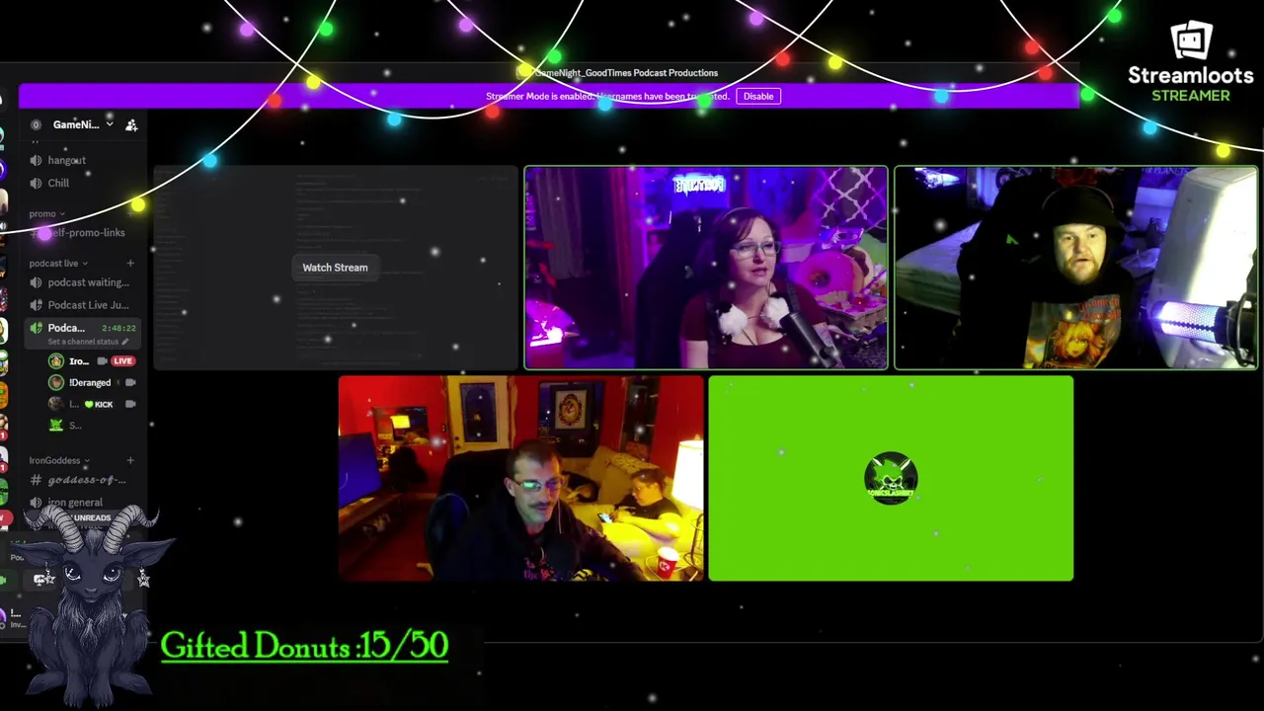Focus the green screen avatar tile

891,478
